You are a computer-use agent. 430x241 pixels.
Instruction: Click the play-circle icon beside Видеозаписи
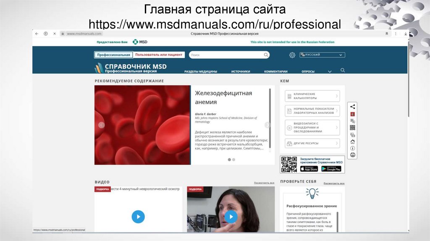point(289,128)
